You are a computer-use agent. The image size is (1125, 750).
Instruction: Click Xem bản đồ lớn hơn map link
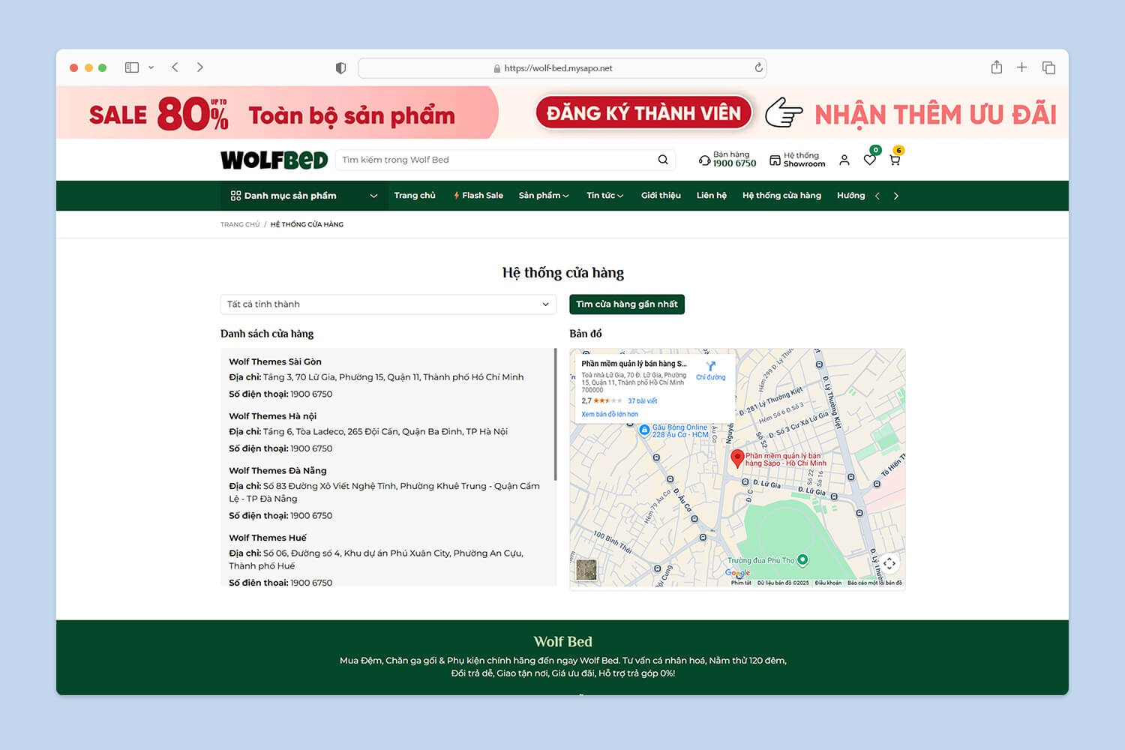(x=610, y=414)
